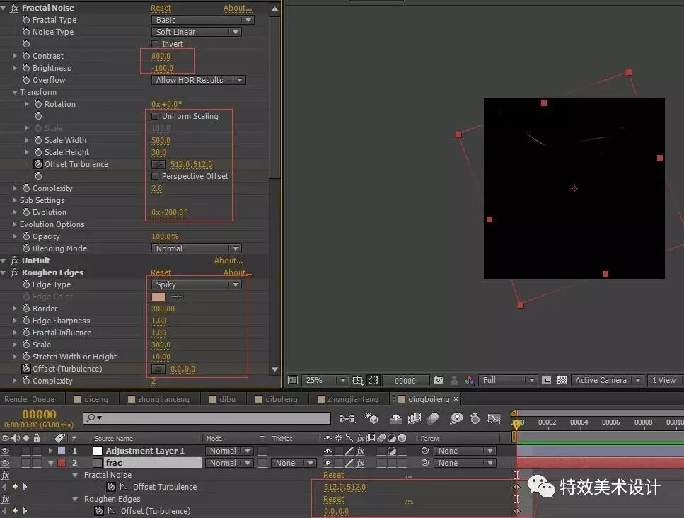Toggle Fractal Noise fx enable switch
Viewport: 684px width, 518px height.
pyautogui.click(x=14, y=8)
